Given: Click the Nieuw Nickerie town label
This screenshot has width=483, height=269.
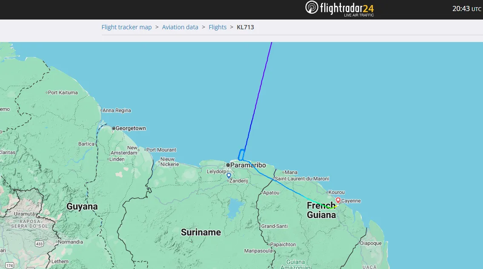Looking at the screenshot, I should coord(169,162).
